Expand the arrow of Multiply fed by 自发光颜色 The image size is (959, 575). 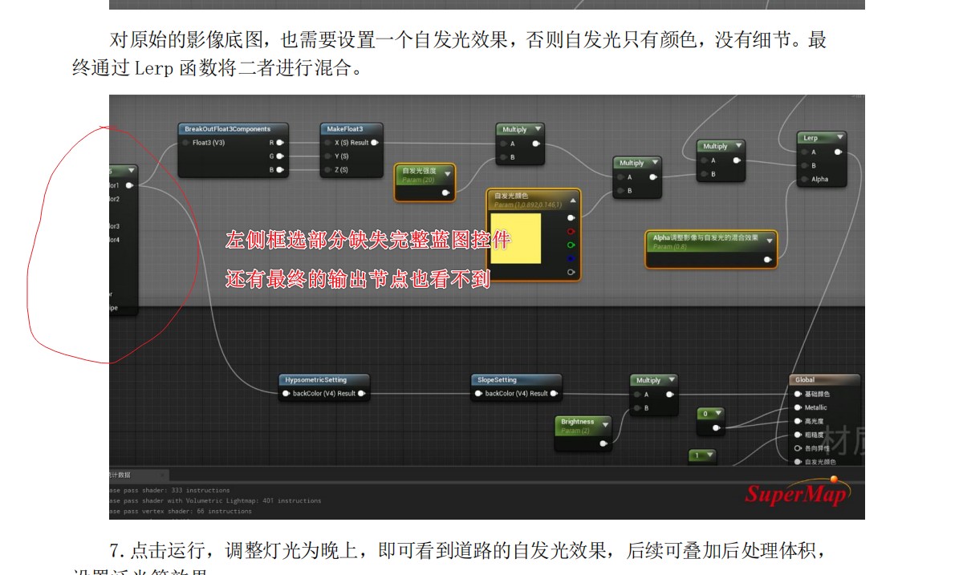click(654, 163)
